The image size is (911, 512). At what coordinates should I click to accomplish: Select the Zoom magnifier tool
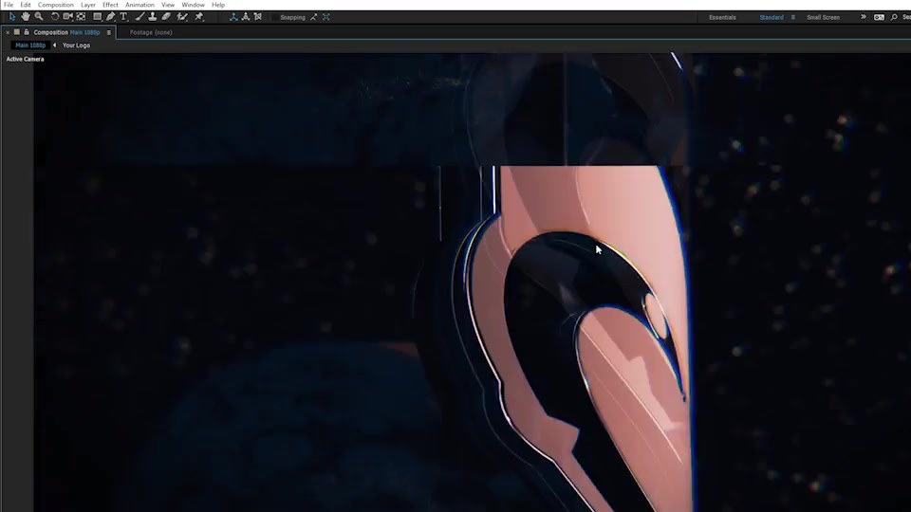tap(39, 17)
